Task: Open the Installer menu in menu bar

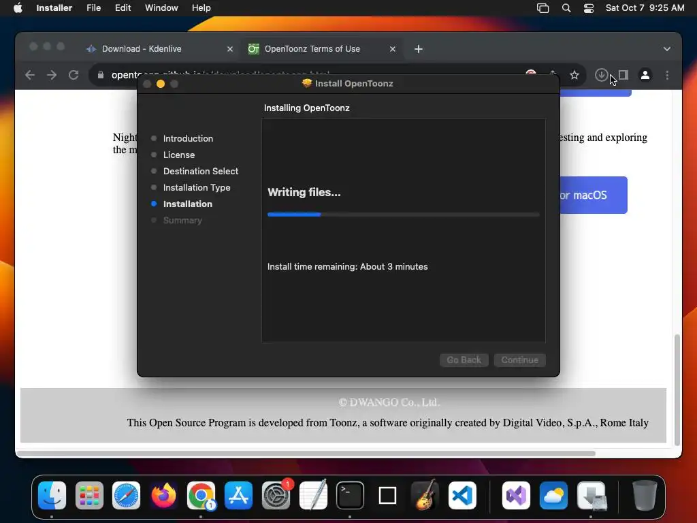Action: tap(54, 8)
